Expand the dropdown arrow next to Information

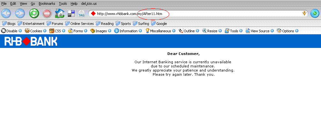[140, 31]
